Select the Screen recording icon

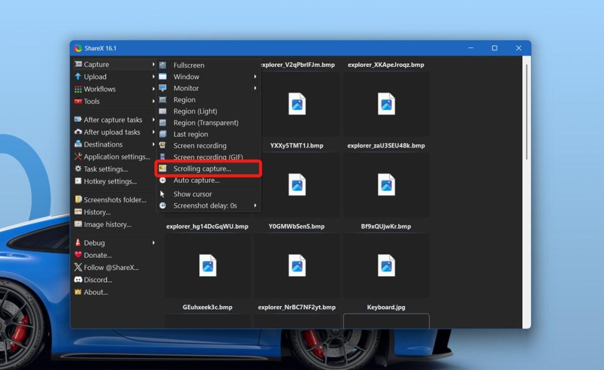point(162,145)
